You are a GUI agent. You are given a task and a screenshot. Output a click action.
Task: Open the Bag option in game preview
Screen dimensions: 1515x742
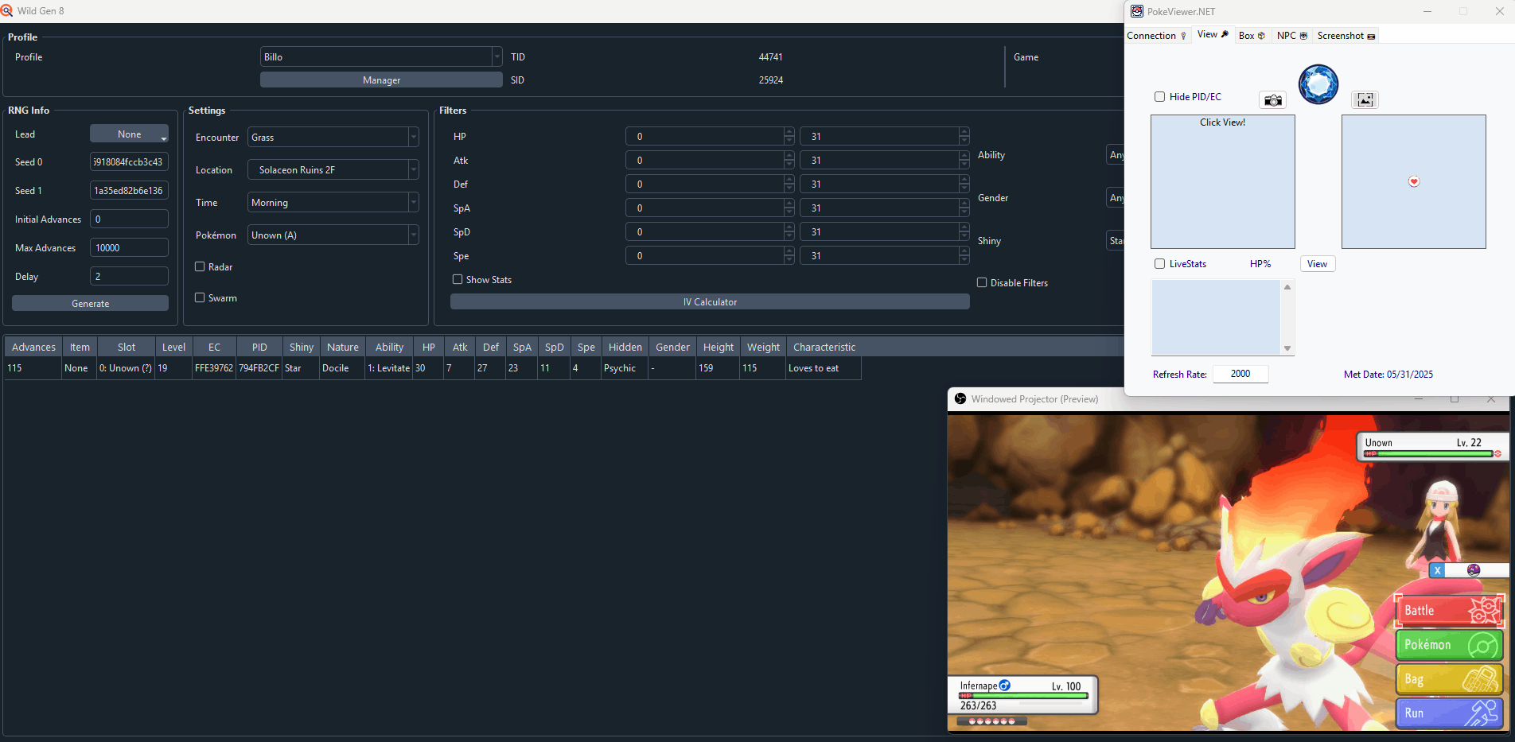(x=1450, y=679)
